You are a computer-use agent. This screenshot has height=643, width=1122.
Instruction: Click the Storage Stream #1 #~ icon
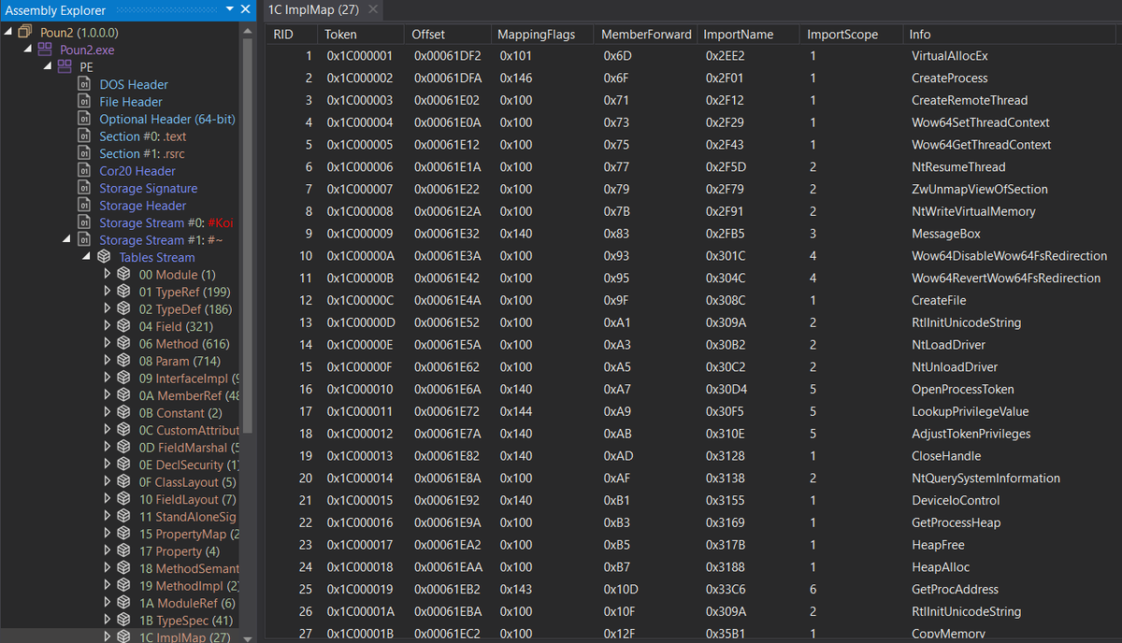click(x=84, y=240)
